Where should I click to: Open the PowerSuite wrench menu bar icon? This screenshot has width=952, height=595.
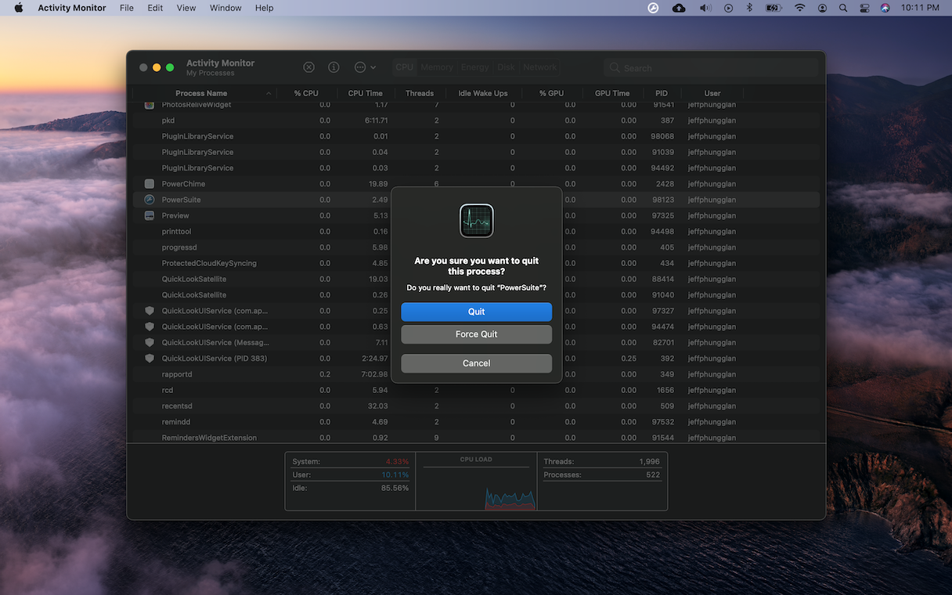[654, 8]
